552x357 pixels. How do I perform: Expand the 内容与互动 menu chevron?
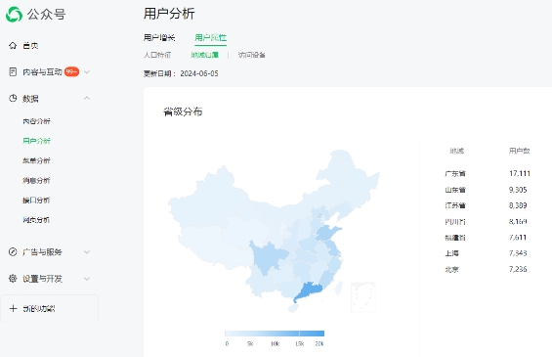(87, 72)
